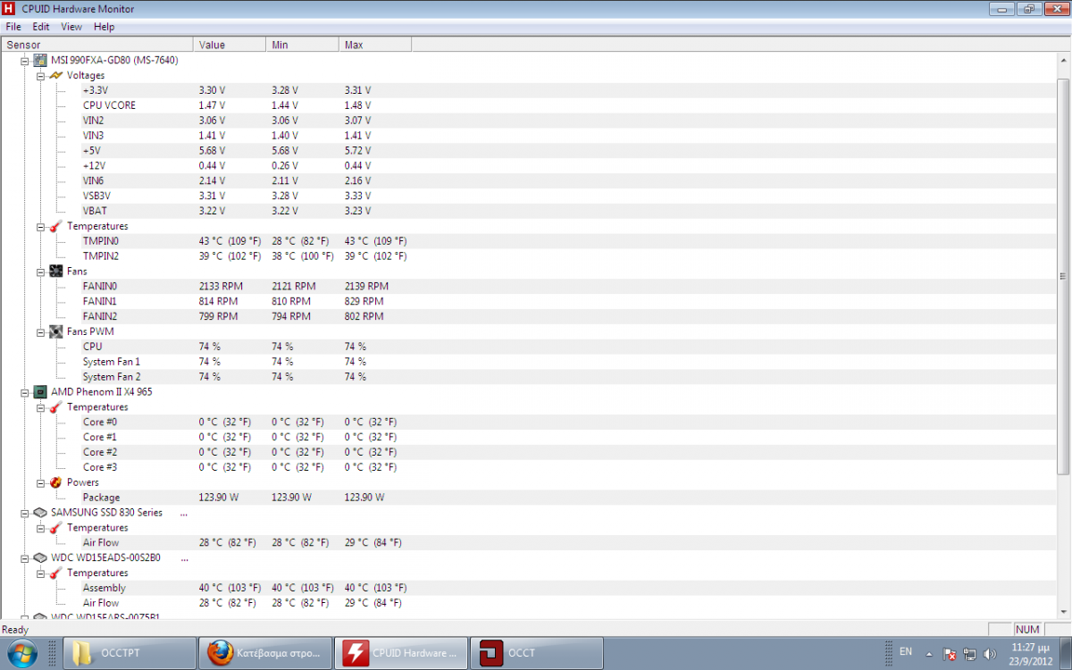The width and height of the screenshot is (1072, 670).
Task: Click the NUM indicator in status bar
Action: 1027,630
